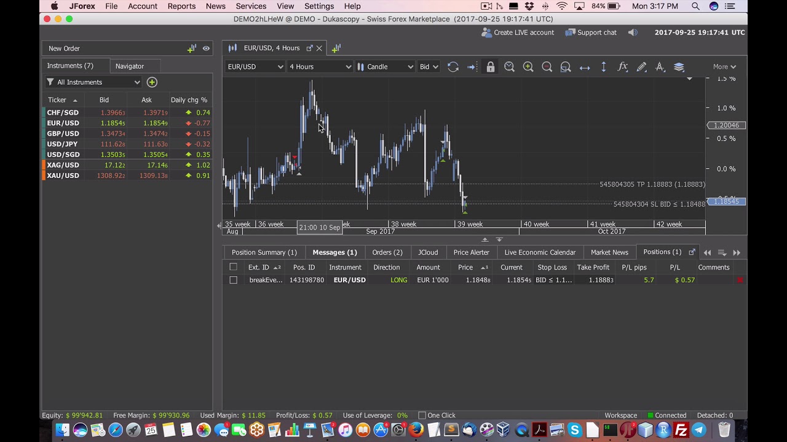The height and width of the screenshot is (442, 787).
Task: Click the text annotation tool icon
Action: [660, 67]
